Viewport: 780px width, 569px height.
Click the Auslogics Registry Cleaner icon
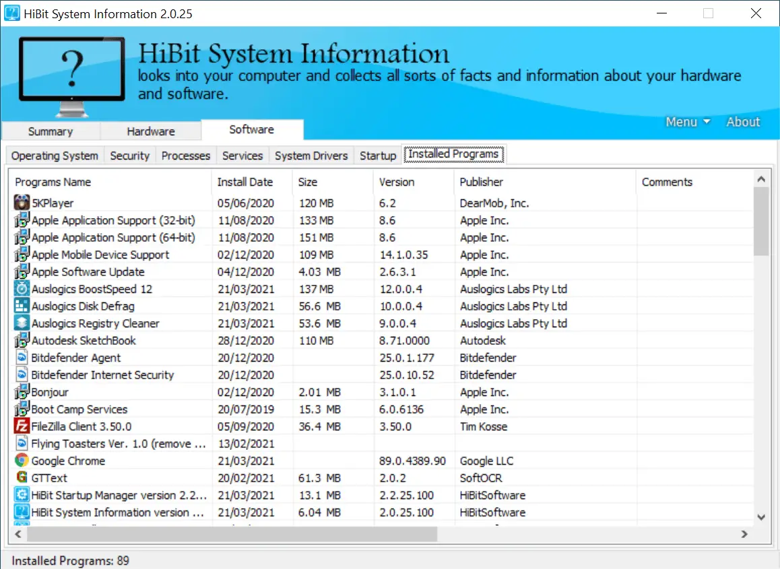pos(22,323)
